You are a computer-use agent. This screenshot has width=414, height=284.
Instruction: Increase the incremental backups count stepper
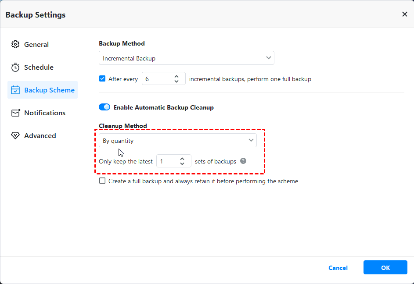tap(176, 76)
